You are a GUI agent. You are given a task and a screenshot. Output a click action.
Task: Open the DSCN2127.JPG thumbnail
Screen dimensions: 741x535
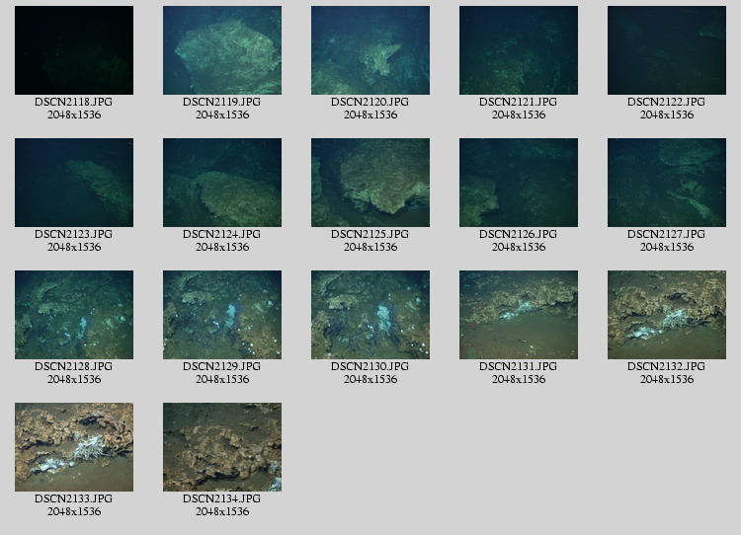667,183
